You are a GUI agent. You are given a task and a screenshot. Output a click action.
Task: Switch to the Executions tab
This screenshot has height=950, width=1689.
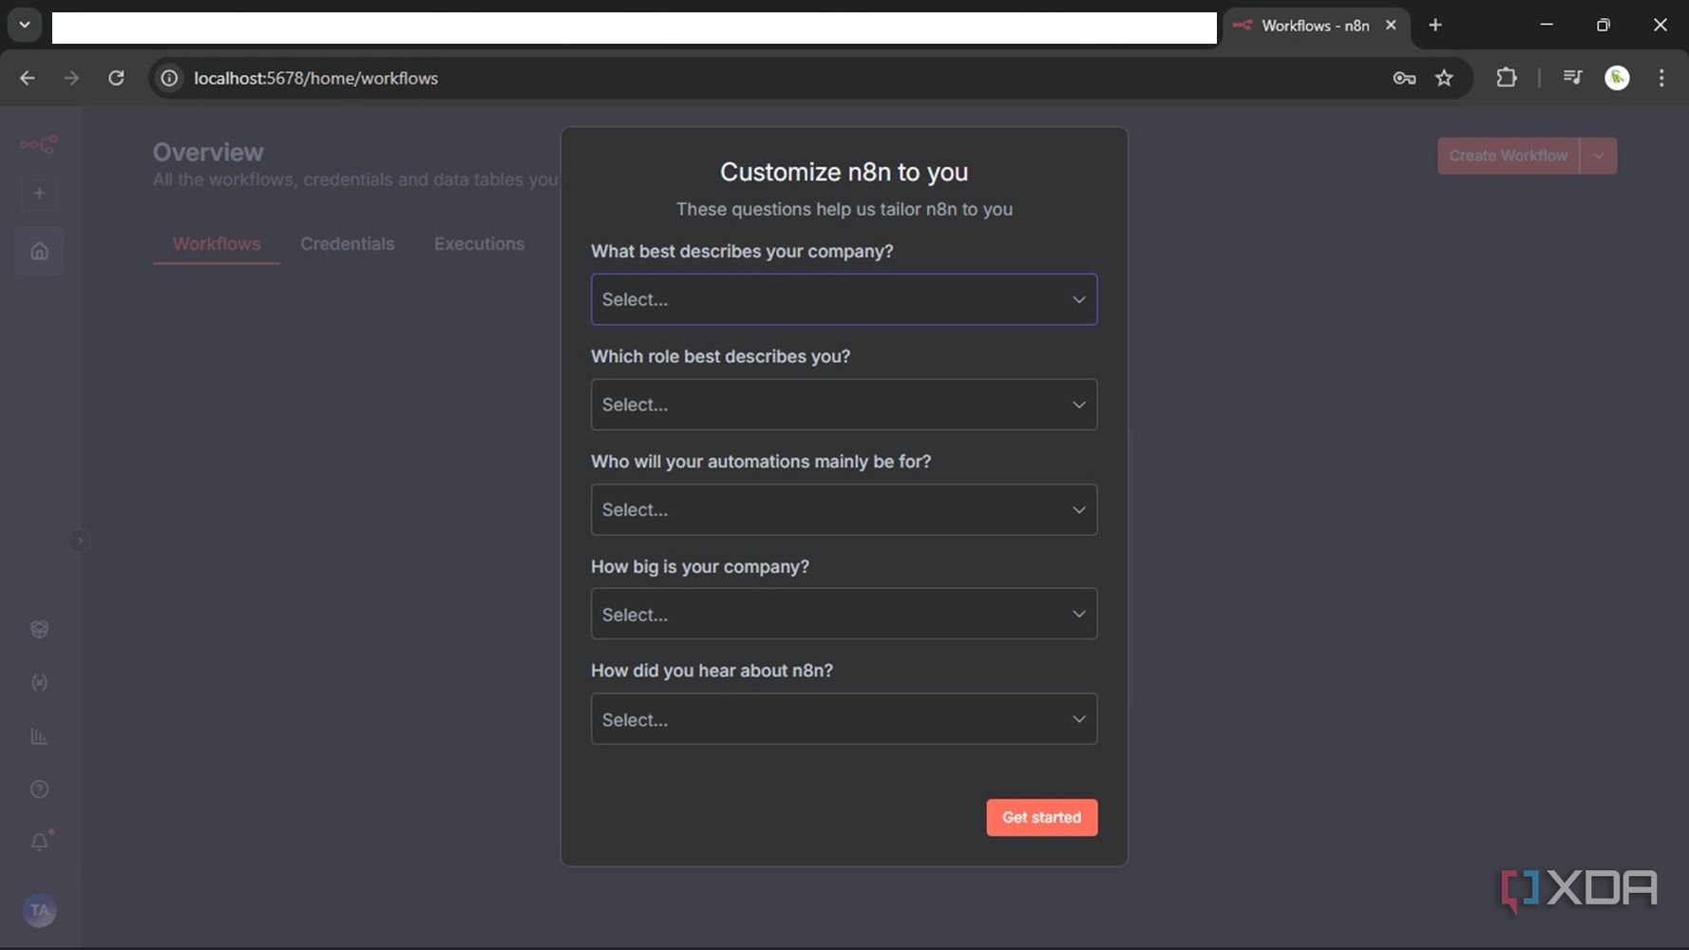coord(479,244)
